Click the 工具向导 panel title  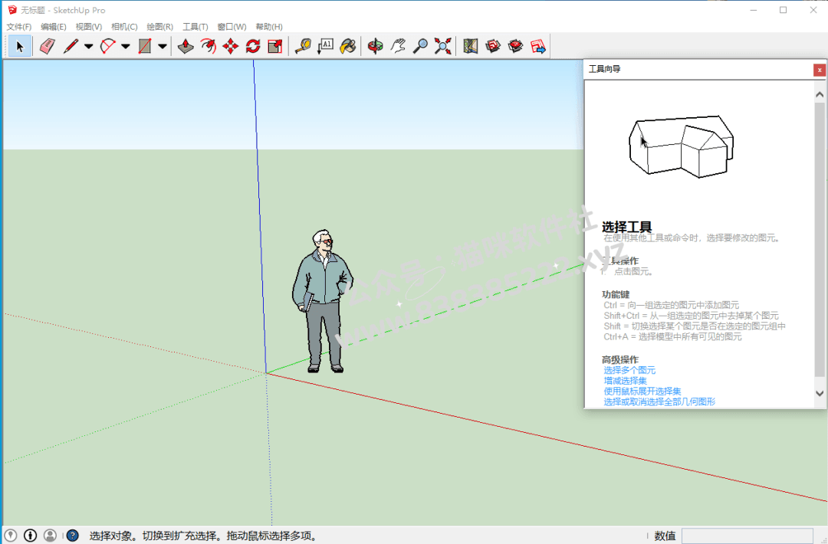(605, 69)
